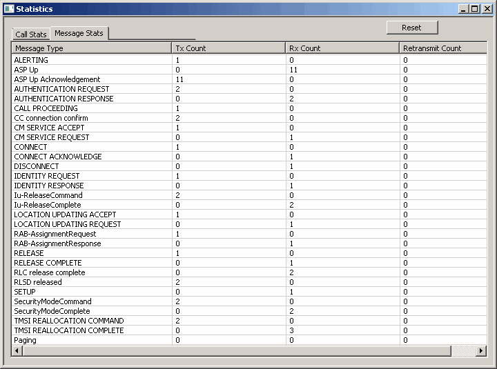Screen dimensions: 497x369
Task: Sort by Tx Count column header
Action: (228, 48)
